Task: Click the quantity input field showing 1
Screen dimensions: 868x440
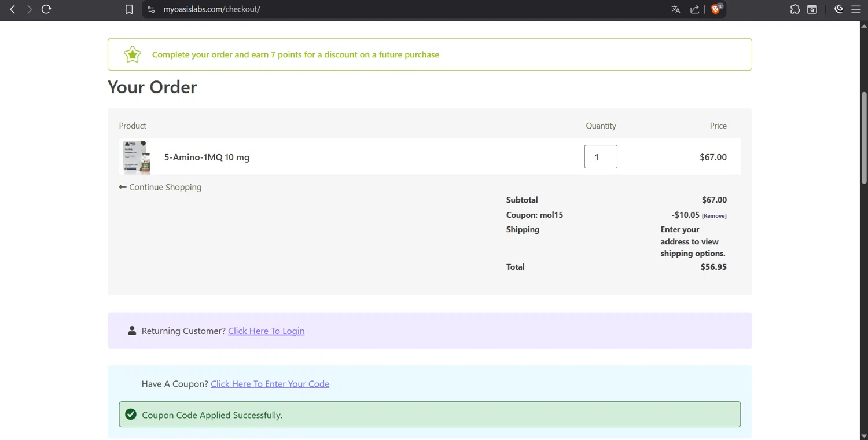Action: click(x=601, y=157)
